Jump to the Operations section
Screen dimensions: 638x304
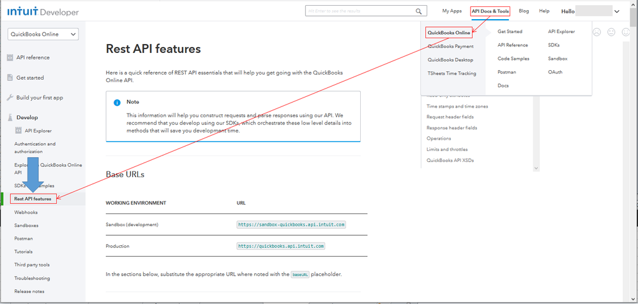439,138
